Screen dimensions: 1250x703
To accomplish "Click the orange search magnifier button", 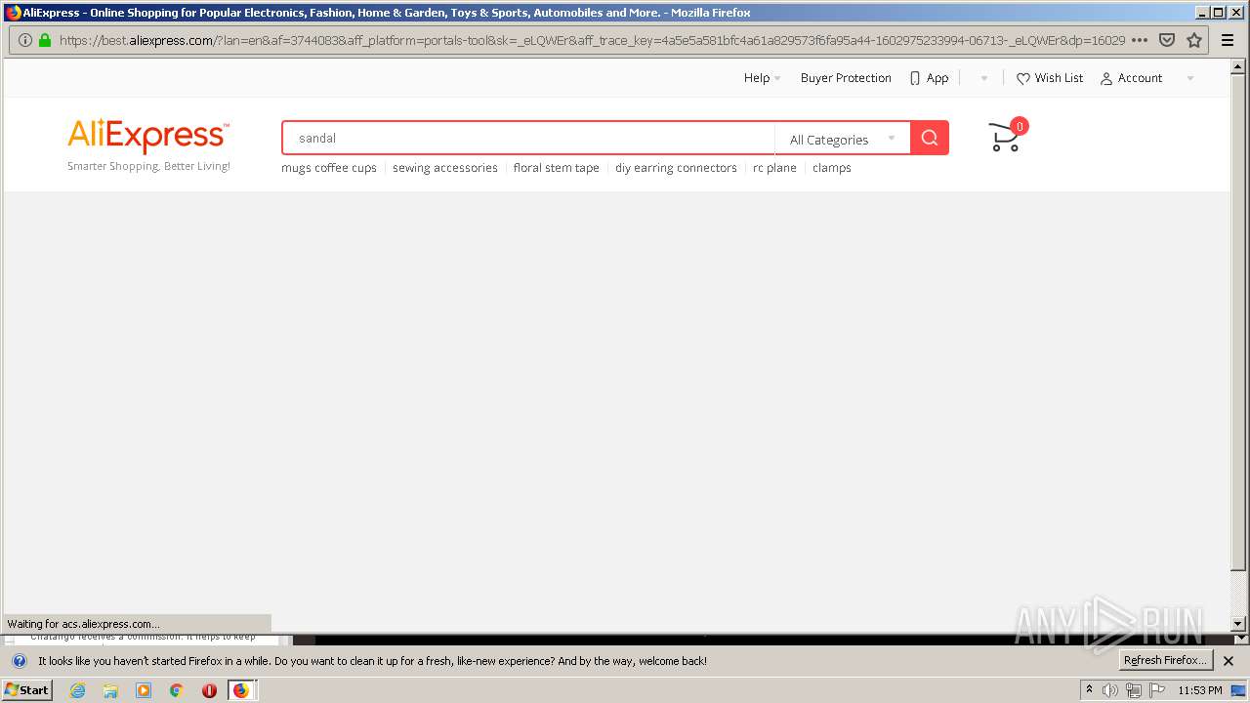I will pyautogui.click(x=929, y=138).
